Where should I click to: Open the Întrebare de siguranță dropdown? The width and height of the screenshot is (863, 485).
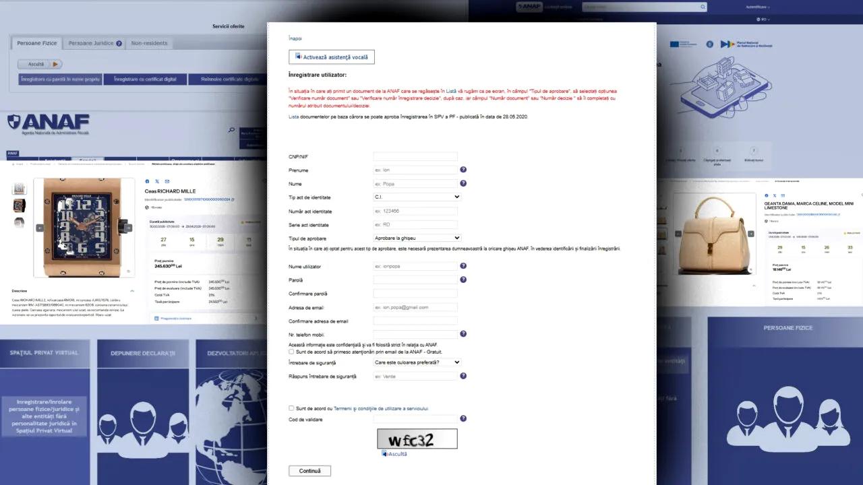(417, 362)
